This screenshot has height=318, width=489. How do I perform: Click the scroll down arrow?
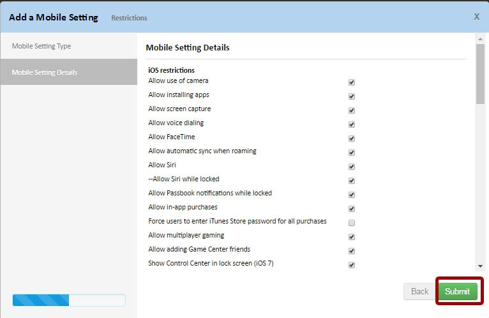(x=479, y=266)
